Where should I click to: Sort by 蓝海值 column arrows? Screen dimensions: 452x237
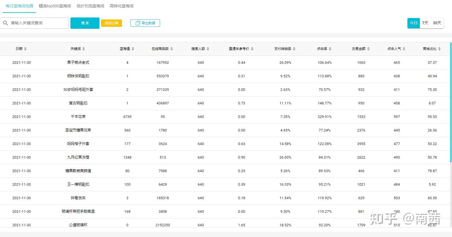[133, 49]
